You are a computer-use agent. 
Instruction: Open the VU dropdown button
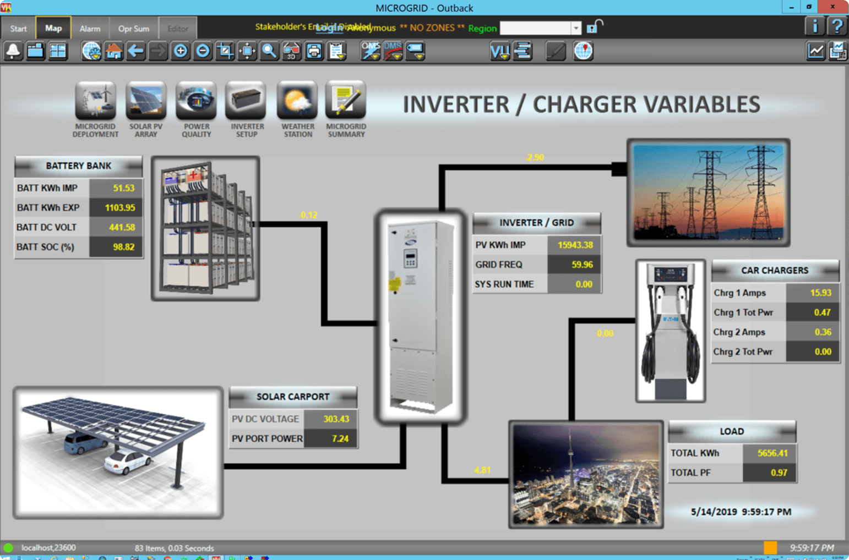click(x=499, y=51)
